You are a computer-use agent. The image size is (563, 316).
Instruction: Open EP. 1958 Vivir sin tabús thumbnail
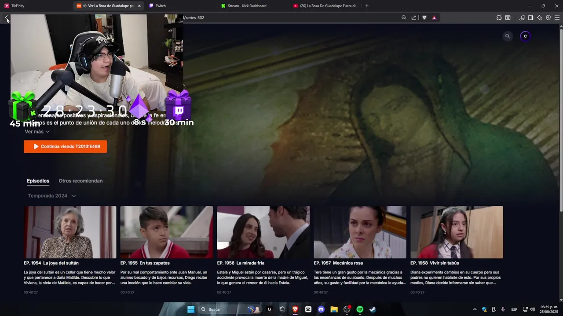pyautogui.click(x=457, y=232)
